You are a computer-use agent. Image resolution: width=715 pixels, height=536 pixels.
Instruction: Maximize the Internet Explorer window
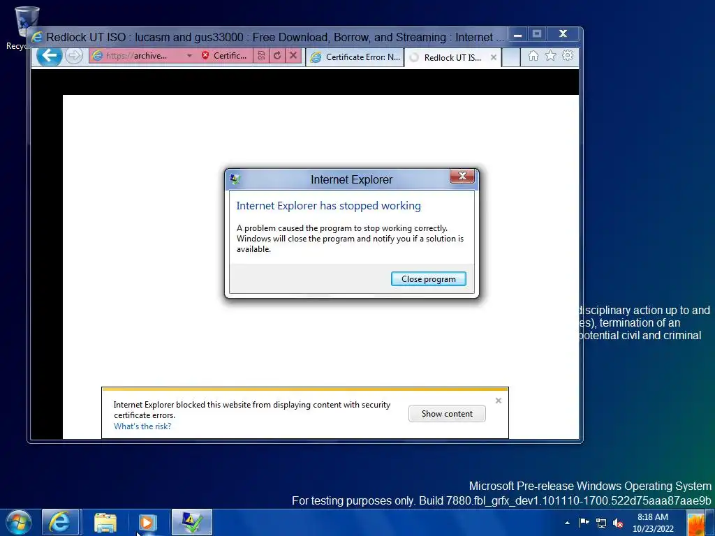[537, 34]
